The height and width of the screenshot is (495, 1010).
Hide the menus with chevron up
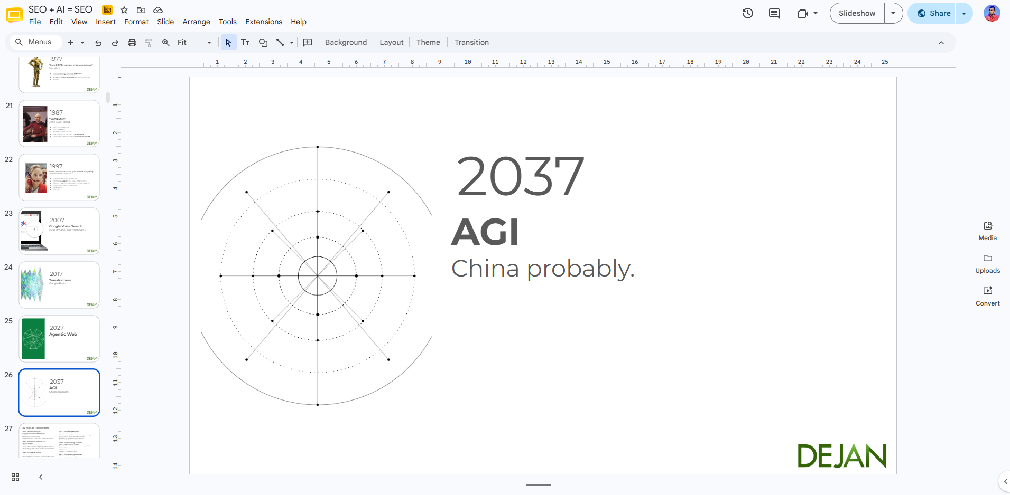[941, 43]
